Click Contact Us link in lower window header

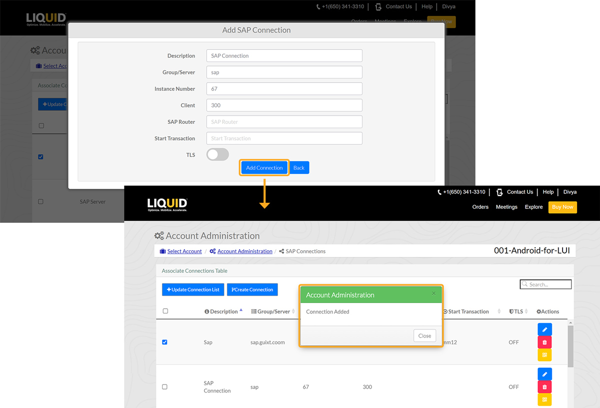tap(519, 192)
